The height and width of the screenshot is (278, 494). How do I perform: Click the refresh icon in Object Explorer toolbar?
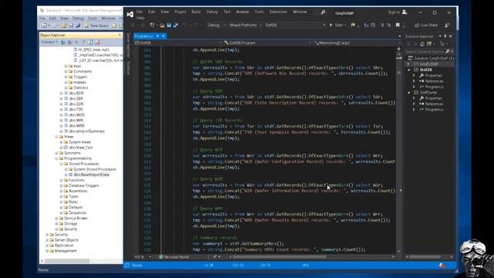pyautogui.click(x=90, y=42)
